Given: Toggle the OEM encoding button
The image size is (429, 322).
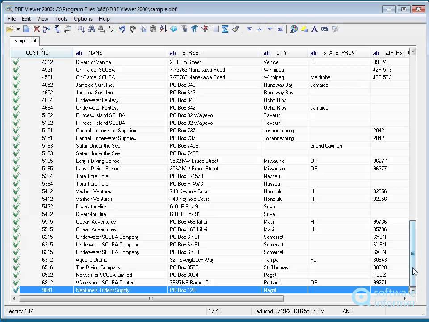Looking at the screenshot, I should point(325,29).
